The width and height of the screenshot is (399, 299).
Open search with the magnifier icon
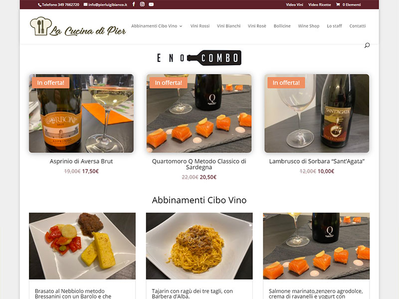(x=367, y=45)
